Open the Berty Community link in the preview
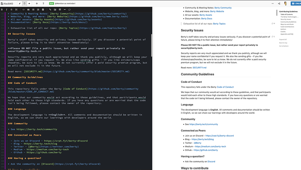The height and width of the screenshot is (170, 301). click(223, 8)
